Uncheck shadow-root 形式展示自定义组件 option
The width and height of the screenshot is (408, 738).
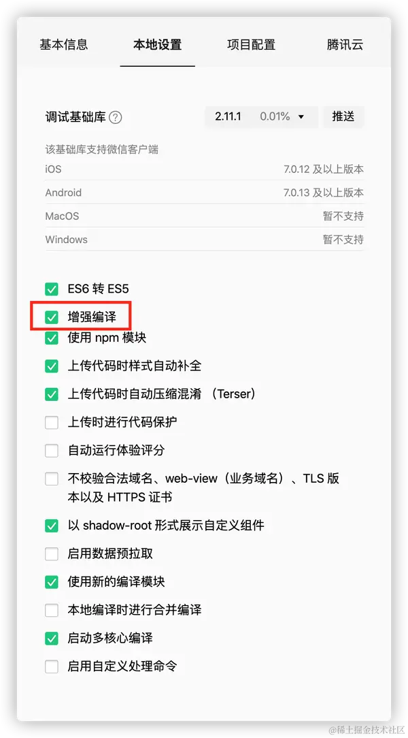pyautogui.click(x=52, y=526)
